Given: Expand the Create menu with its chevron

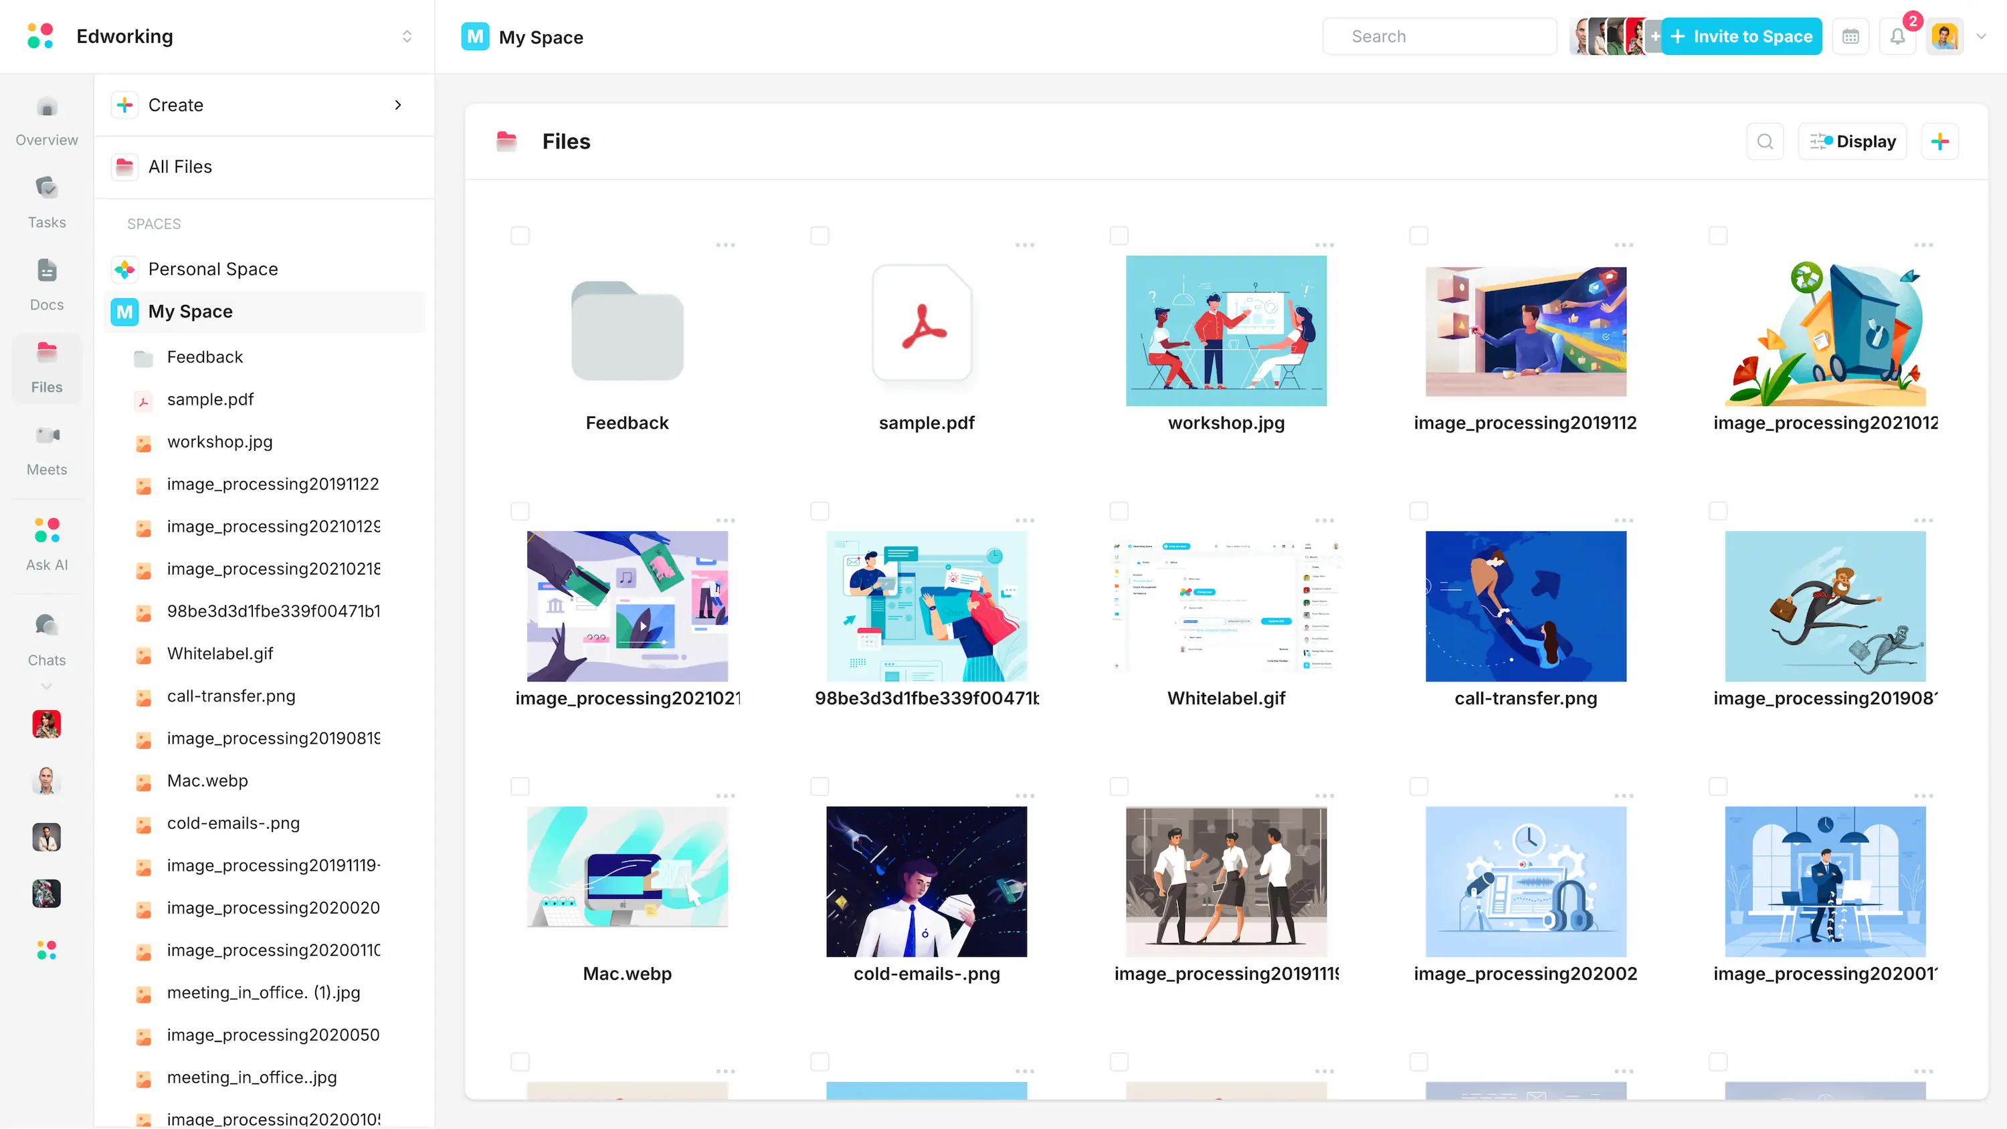Looking at the screenshot, I should pyautogui.click(x=398, y=104).
